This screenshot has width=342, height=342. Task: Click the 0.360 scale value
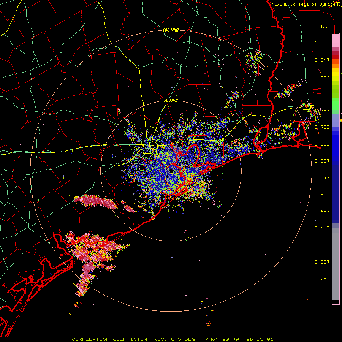click(x=322, y=245)
